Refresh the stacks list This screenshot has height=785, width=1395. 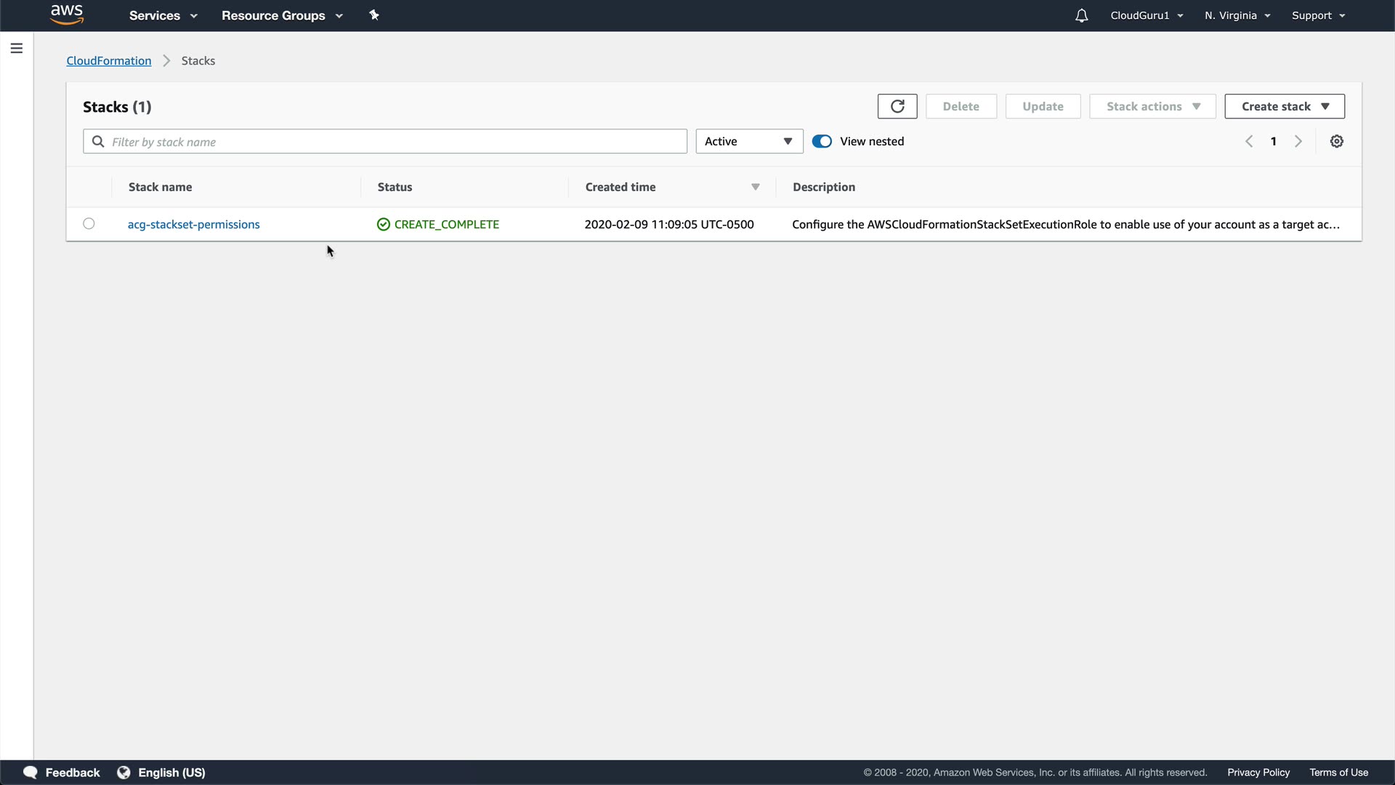pyautogui.click(x=897, y=106)
